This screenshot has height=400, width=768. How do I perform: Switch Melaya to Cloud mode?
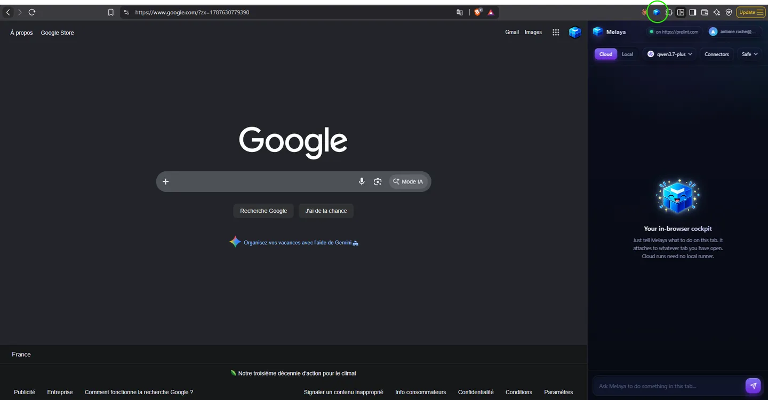tap(606, 54)
